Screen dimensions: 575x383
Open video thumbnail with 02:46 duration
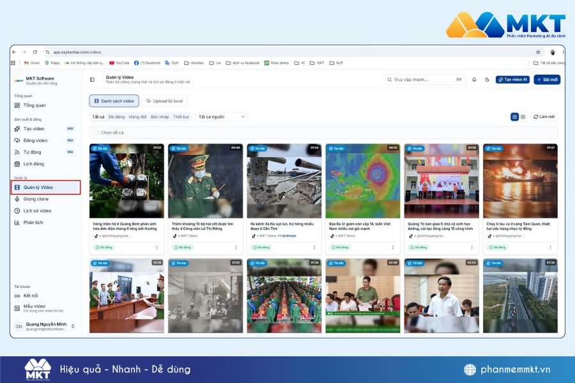[x=363, y=296]
